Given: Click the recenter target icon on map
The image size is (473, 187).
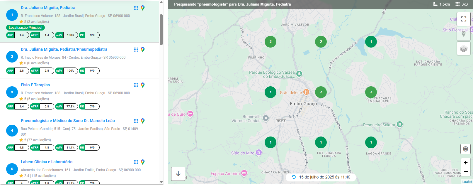Looking at the screenshot, I should click(x=465, y=149).
